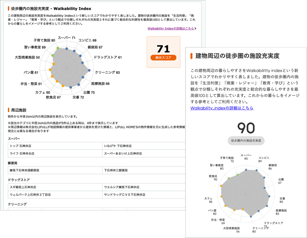
Task: Click the 周辺施設 section heading
Action: coord(19,110)
